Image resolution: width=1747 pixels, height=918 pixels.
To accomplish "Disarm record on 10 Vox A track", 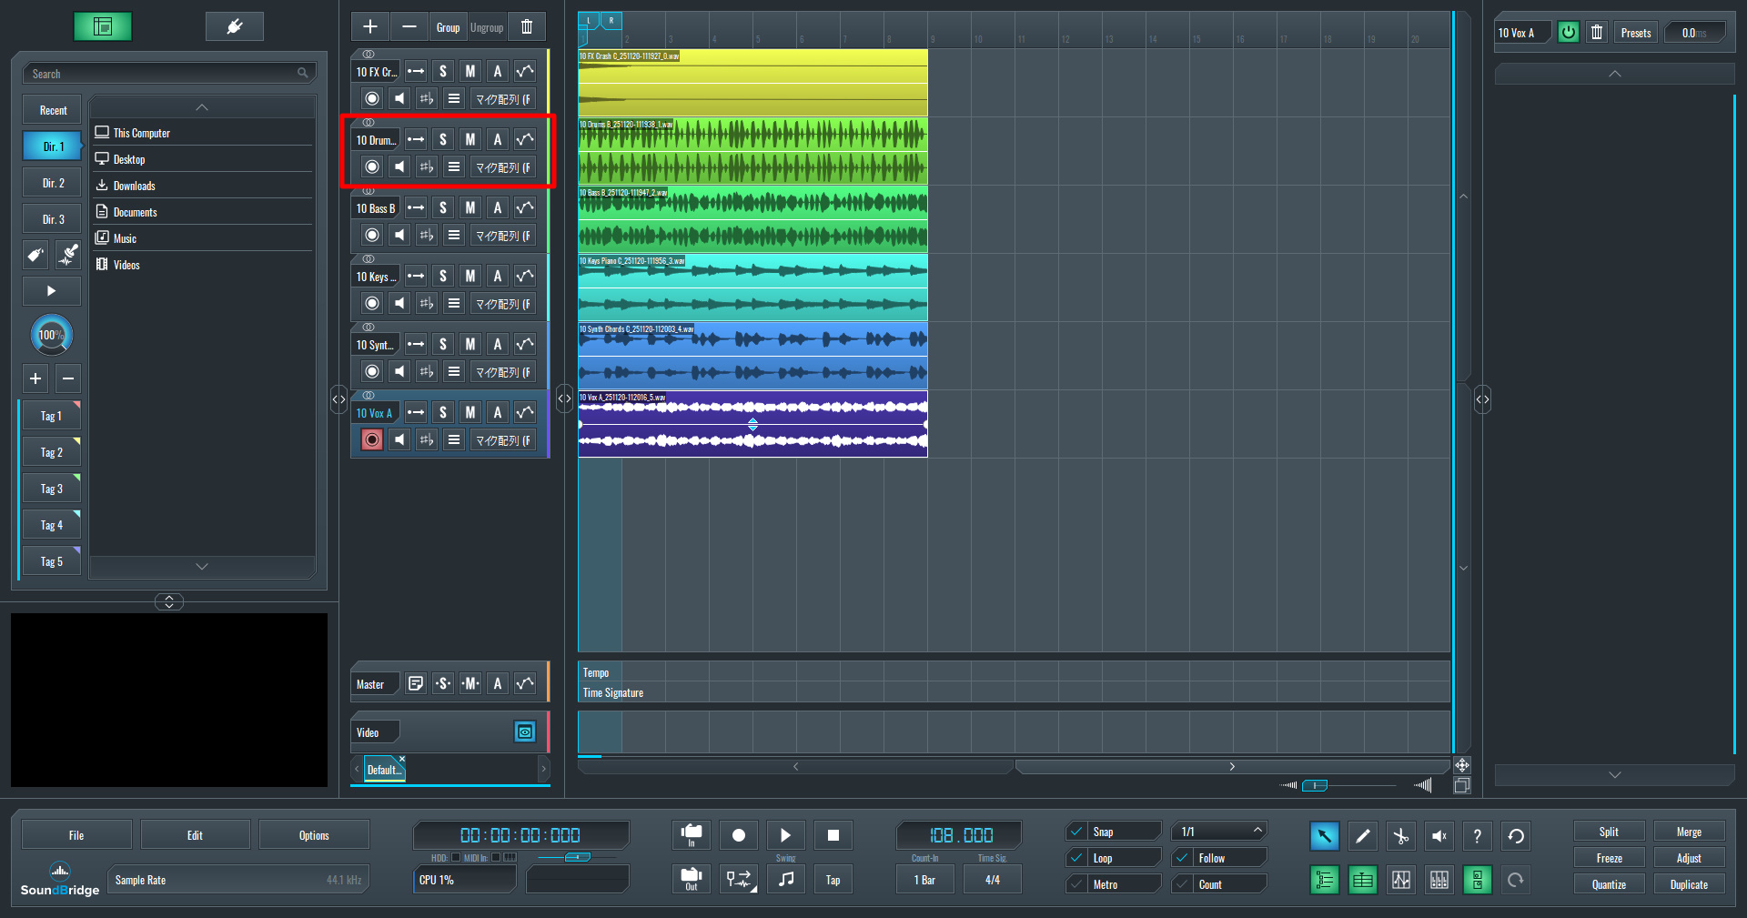I will pos(371,440).
